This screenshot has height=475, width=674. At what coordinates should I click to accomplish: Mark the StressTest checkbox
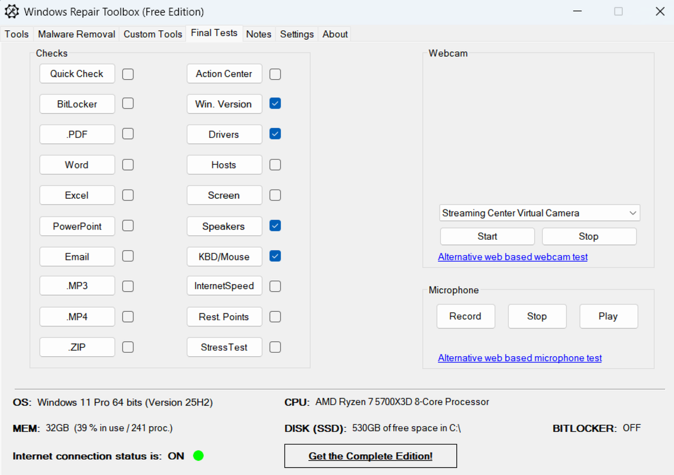(275, 347)
